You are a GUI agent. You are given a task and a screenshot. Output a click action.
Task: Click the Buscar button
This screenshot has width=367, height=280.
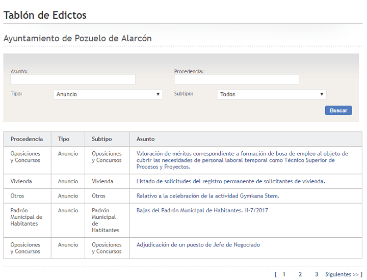[338, 110]
